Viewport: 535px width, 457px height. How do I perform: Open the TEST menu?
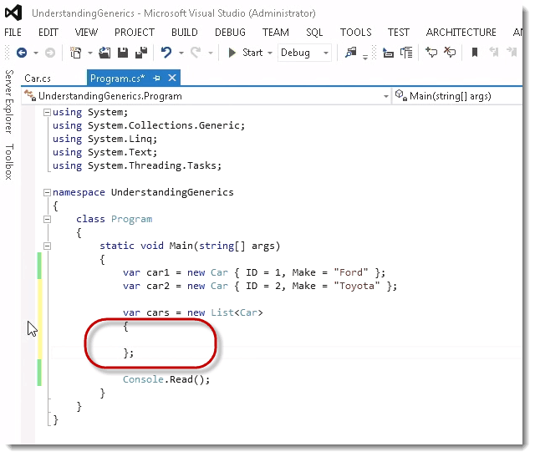399,33
